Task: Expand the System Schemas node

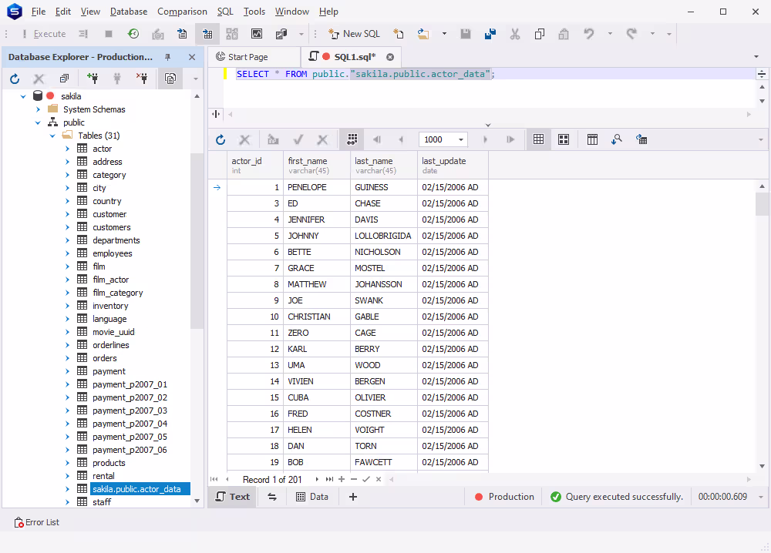Action: coord(38,109)
